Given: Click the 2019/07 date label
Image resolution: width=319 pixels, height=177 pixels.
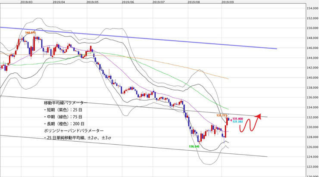Looking at the screenshot, I should (x=159, y=2).
